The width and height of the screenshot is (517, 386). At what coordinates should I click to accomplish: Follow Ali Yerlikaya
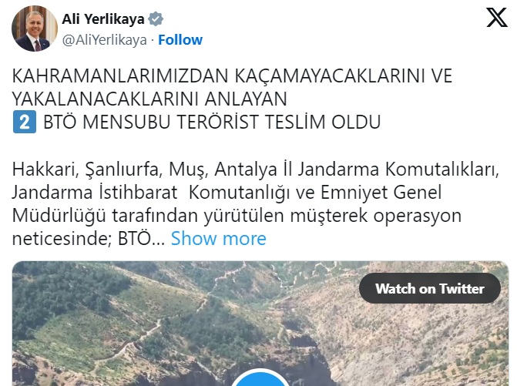[x=180, y=40]
